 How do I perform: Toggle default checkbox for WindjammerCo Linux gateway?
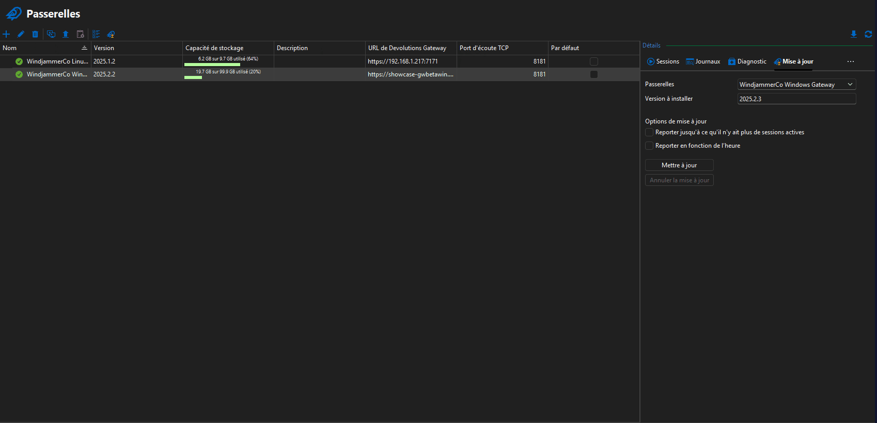point(593,61)
